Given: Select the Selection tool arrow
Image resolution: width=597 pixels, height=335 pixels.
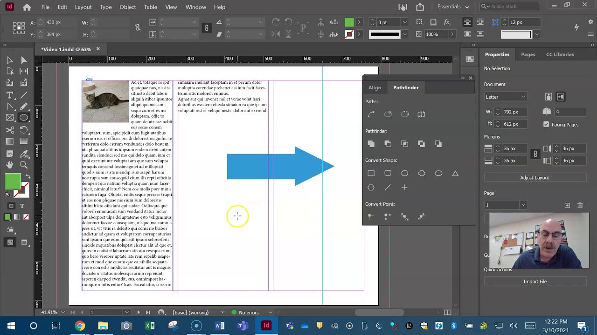Looking at the screenshot, I should 10,60.
